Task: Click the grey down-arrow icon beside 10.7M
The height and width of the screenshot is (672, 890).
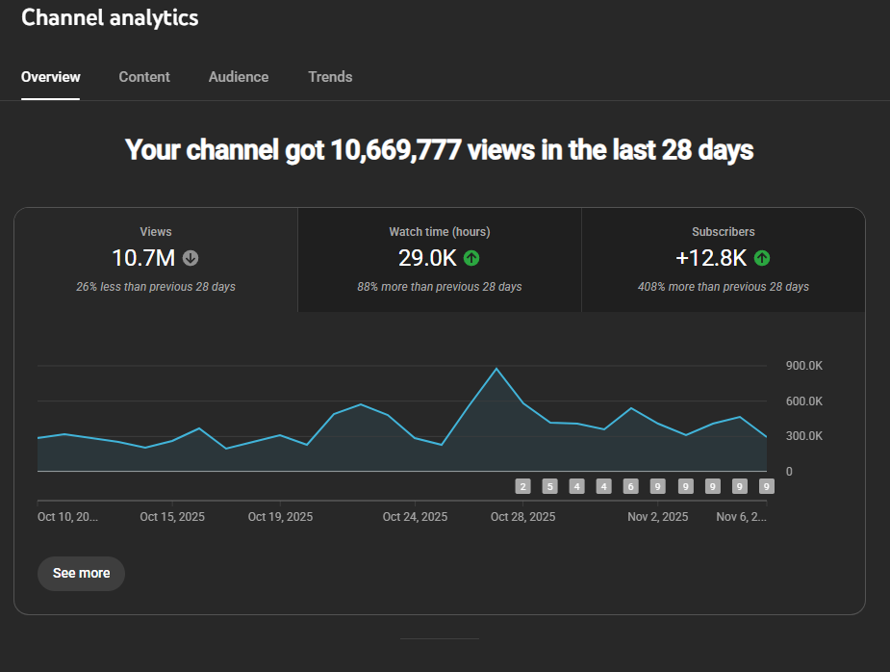Action: (x=191, y=258)
